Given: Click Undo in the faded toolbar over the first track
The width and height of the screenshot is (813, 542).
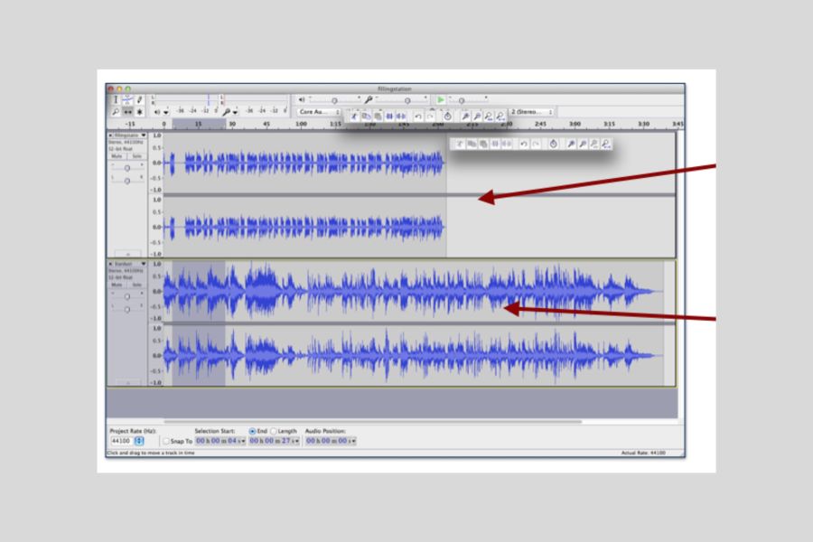Looking at the screenshot, I should coord(524,144).
